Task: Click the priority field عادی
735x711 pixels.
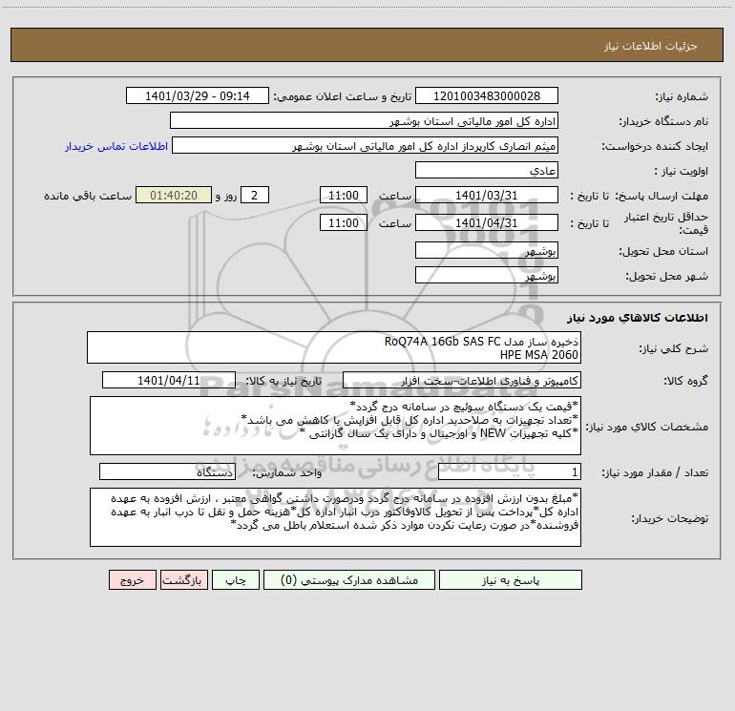Action: [487, 170]
